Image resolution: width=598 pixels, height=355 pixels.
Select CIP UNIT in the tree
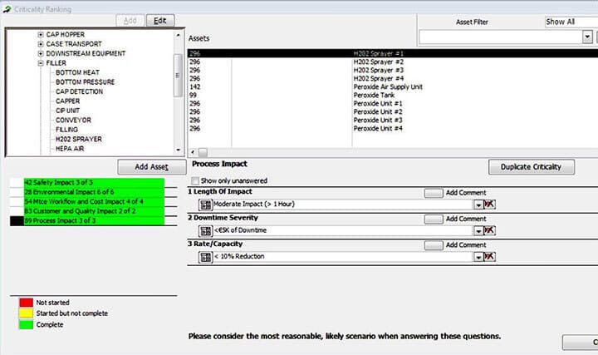tap(67, 111)
